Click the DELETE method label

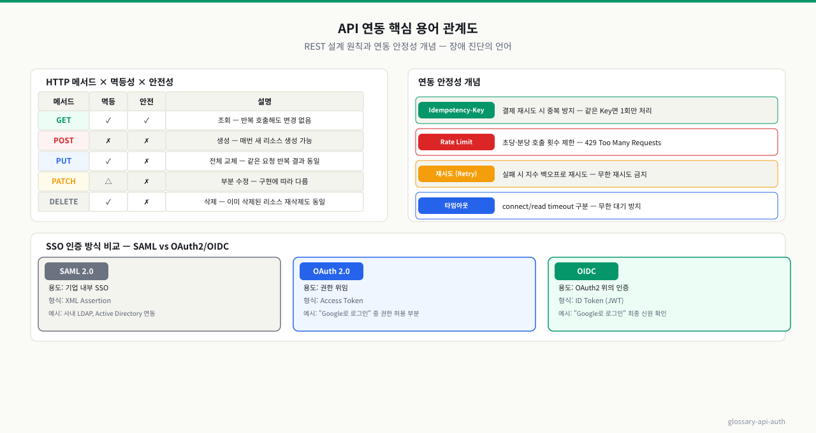pyautogui.click(x=64, y=202)
